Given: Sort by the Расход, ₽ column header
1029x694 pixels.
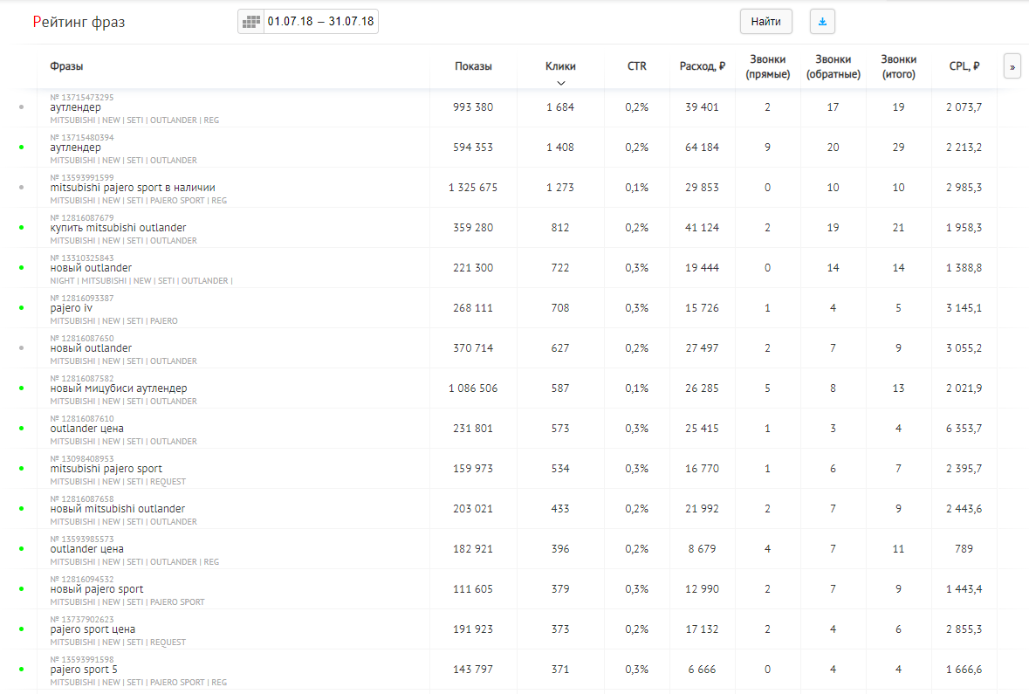Looking at the screenshot, I should click(x=703, y=66).
